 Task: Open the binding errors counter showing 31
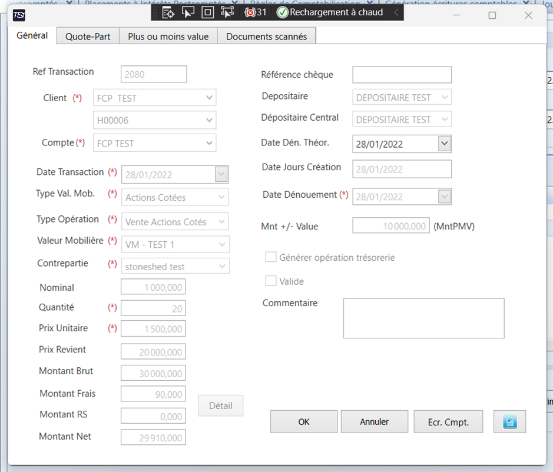[256, 13]
